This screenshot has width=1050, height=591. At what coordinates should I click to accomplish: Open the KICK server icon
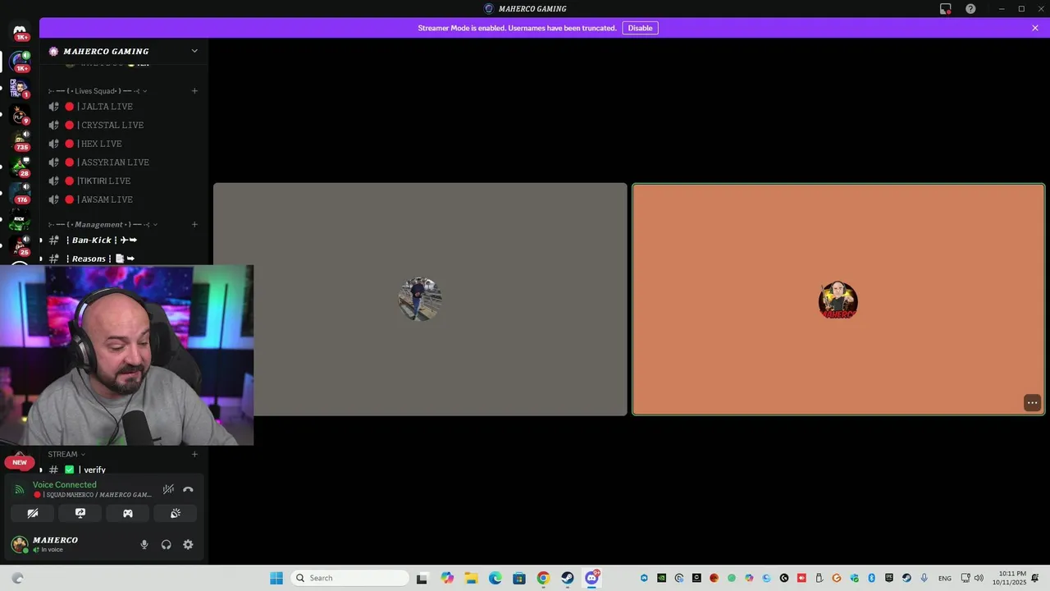click(20, 219)
